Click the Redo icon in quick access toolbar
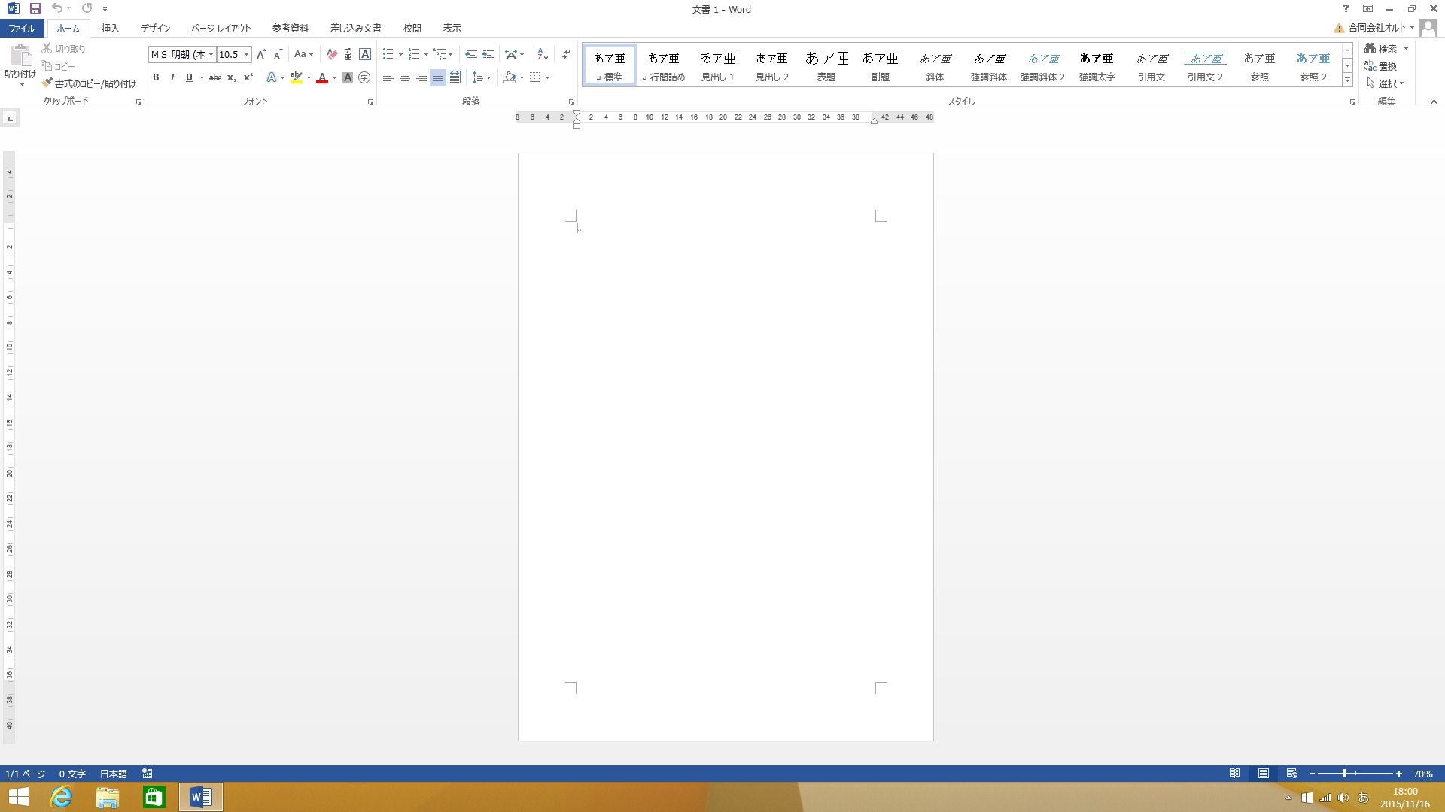 87,8
